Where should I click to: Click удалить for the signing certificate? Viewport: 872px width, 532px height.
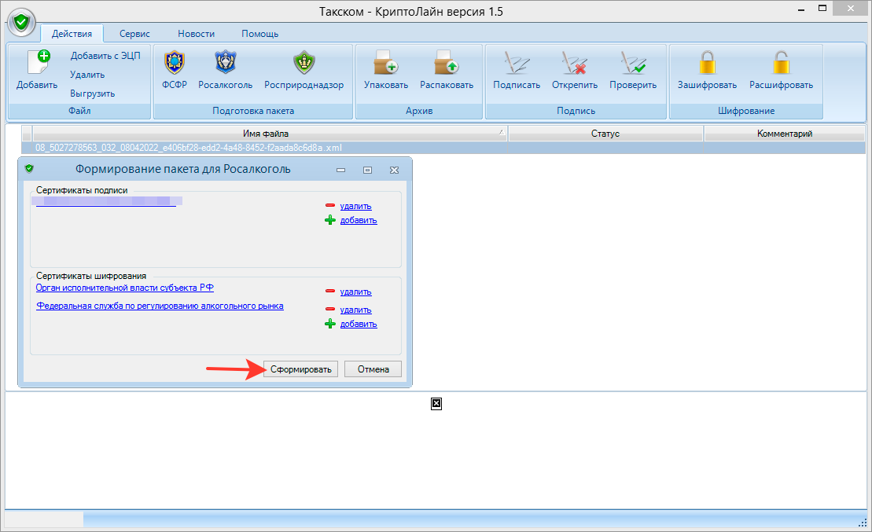point(356,206)
